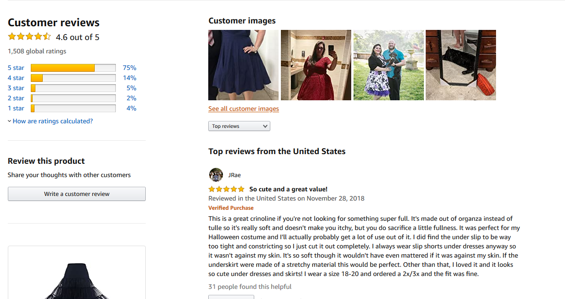
Task: Filter reviews by 2 star link
Action: click(16, 98)
